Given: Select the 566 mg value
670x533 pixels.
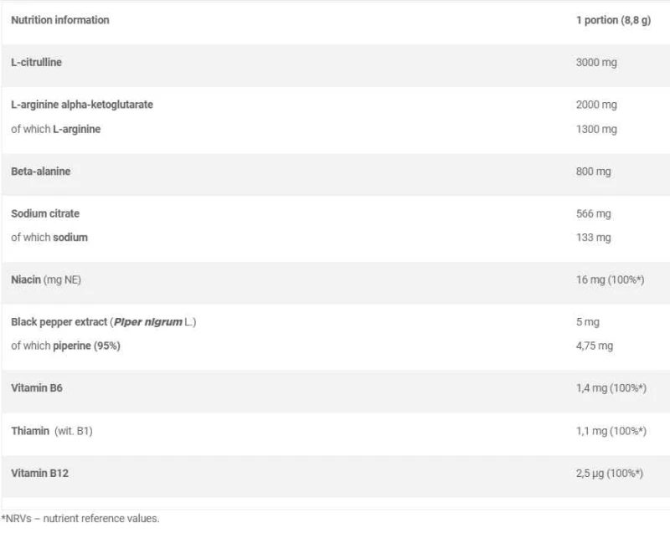Looking at the screenshot, I should tap(594, 213).
